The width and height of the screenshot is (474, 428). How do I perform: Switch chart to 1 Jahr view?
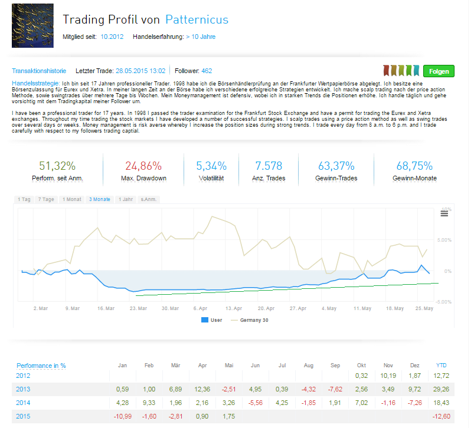click(125, 199)
